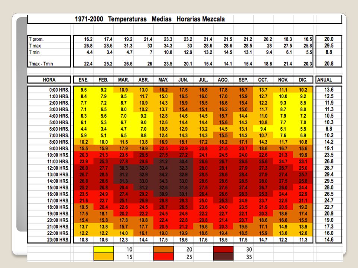Click the 33.0 cell at 14:00 HRS. JUN.
The image size is (358, 268).
click(x=183, y=181)
